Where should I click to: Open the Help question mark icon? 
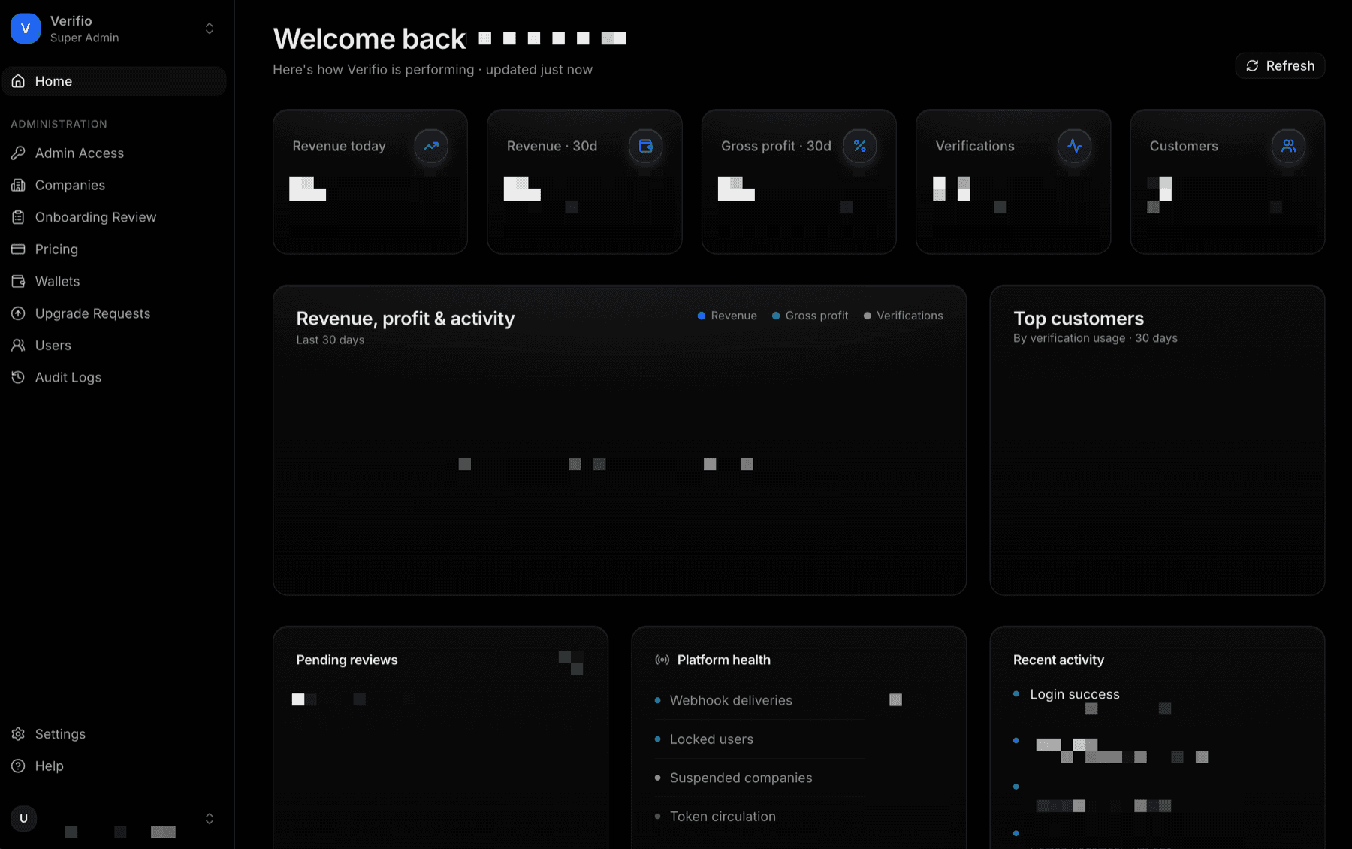(x=18, y=766)
